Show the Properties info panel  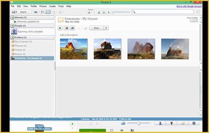pos(194,123)
